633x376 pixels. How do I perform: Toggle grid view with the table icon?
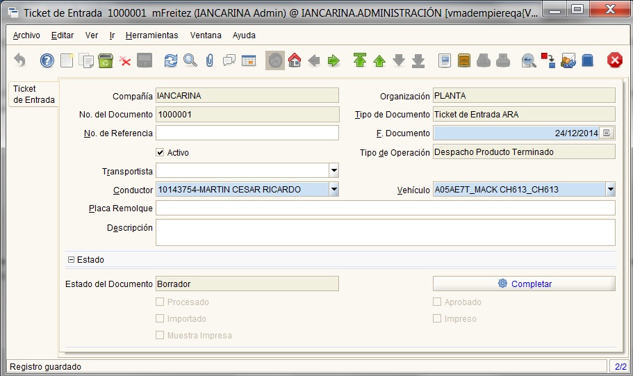(249, 60)
